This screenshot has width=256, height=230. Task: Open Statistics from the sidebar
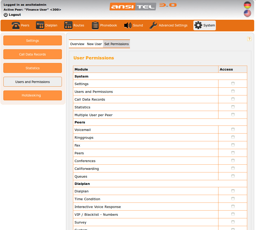tap(33, 68)
